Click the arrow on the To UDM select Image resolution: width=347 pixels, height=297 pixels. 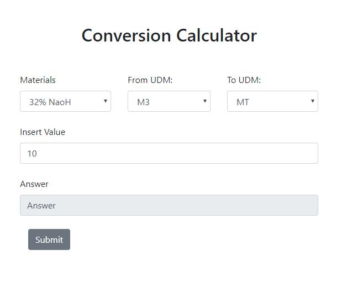[x=312, y=101]
